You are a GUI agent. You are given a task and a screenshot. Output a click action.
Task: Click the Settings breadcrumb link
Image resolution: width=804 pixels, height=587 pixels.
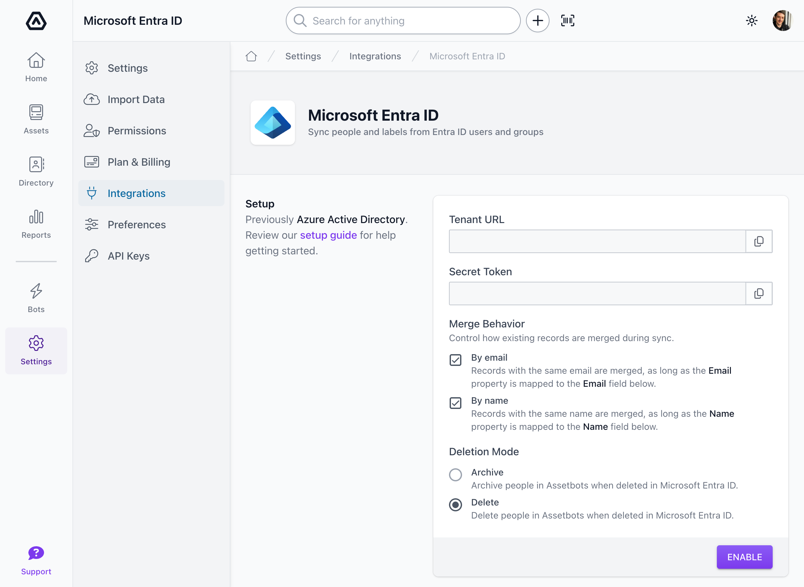[303, 56]
